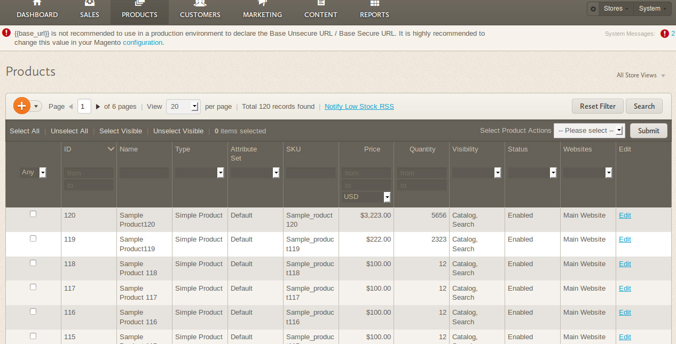This screenshot has height=344, width=676.
Task: Open Select Product Actions dropdown
Action: [x=589, y=131]
